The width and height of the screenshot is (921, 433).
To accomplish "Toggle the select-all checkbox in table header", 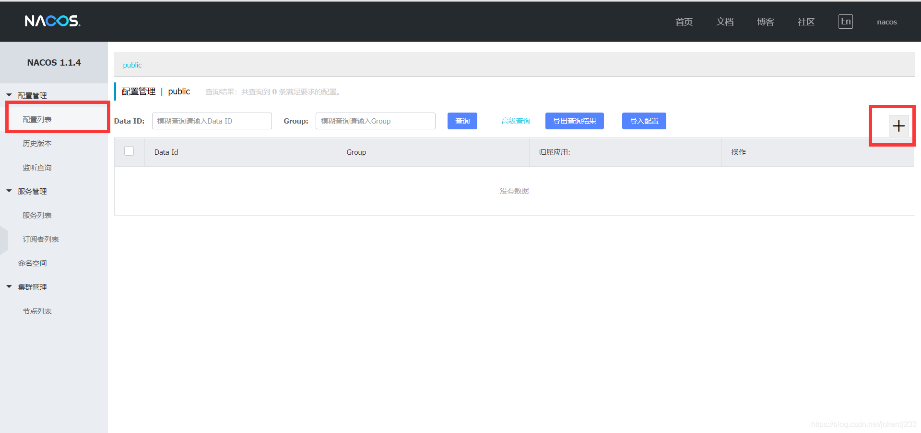I will point(129,151).
